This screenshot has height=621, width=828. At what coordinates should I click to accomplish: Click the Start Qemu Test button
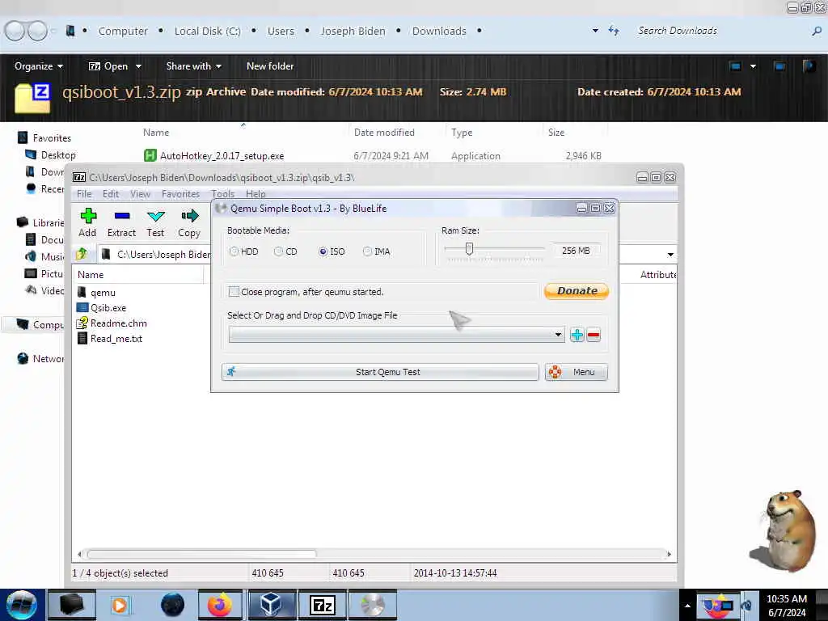click(380, 372)
